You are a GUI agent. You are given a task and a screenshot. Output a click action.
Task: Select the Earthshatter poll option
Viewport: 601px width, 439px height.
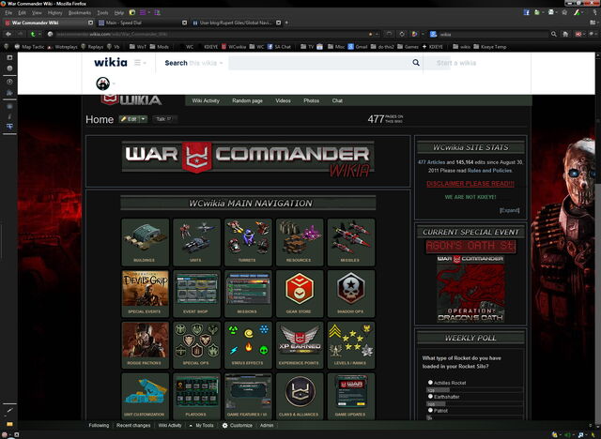[430, 397]
